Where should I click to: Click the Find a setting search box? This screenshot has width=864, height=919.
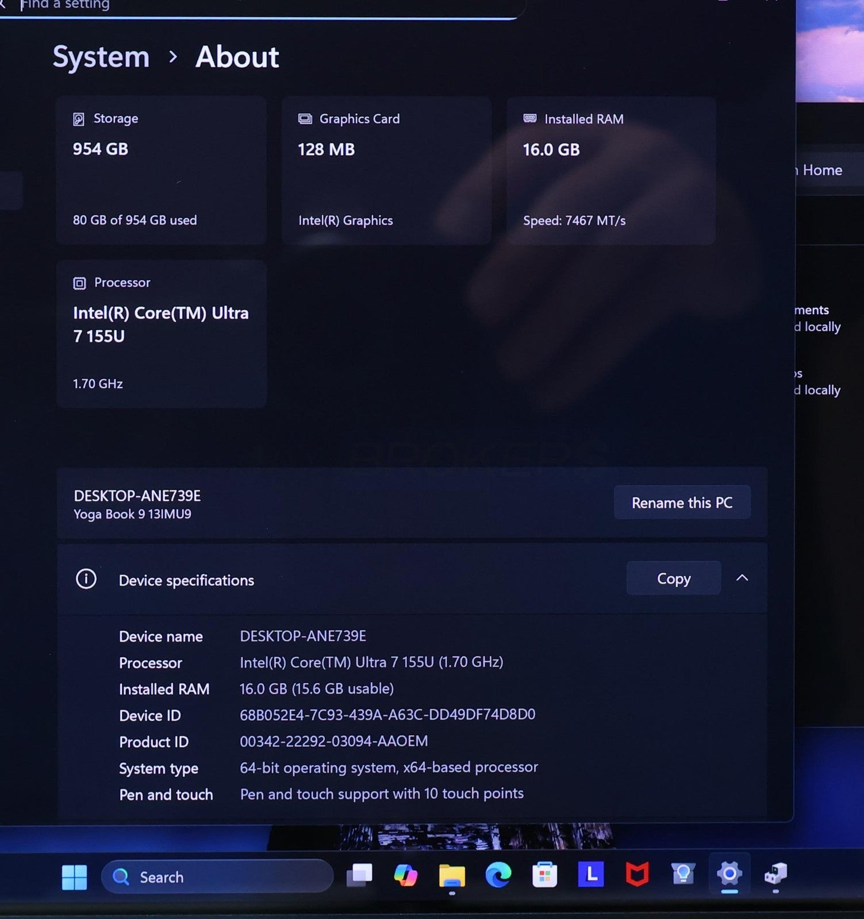(259, 6)
